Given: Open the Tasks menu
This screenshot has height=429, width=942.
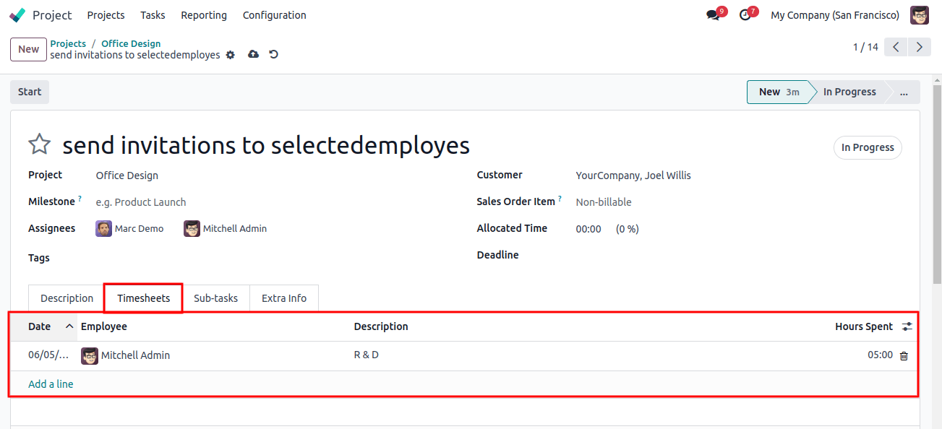Looking at the screenshot, I should click(x=153, y=15).
